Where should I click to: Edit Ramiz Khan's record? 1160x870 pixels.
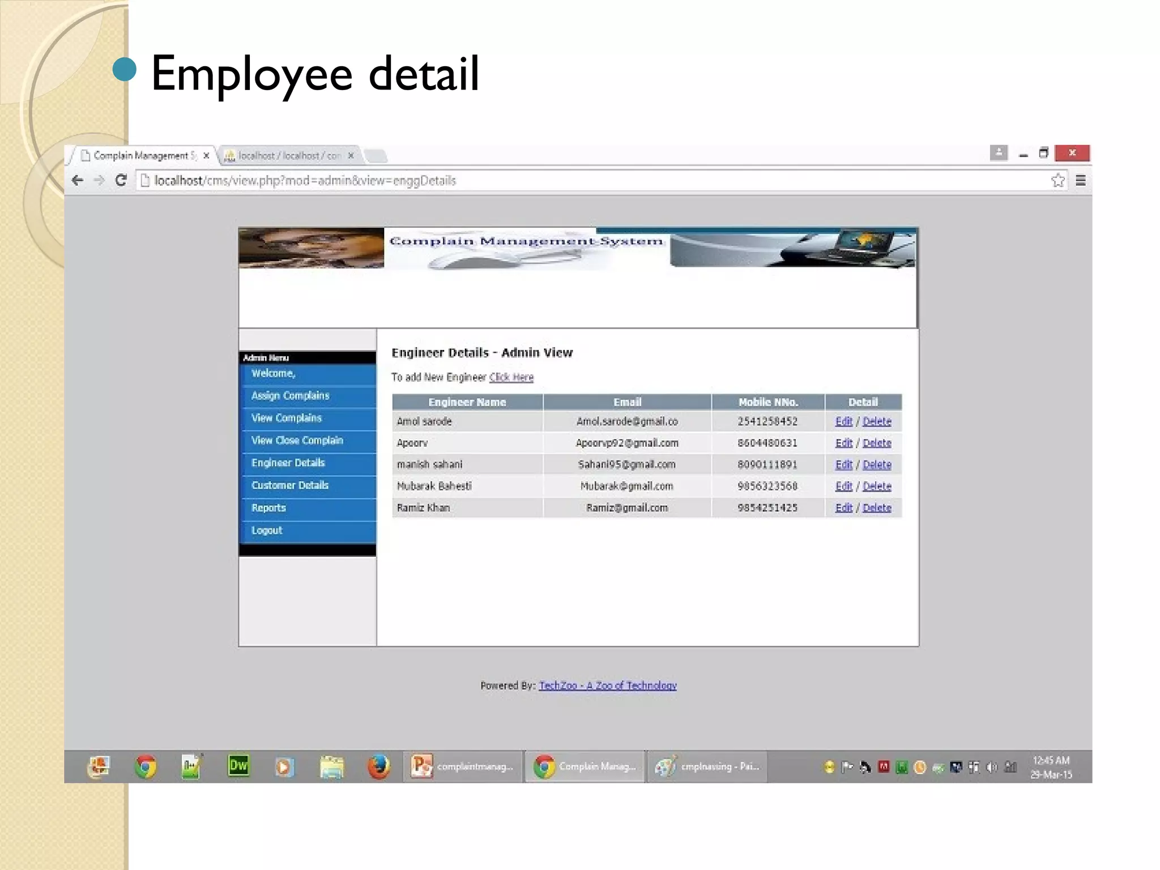tap(843, 508)
